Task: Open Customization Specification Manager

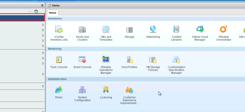Action: 176,65
